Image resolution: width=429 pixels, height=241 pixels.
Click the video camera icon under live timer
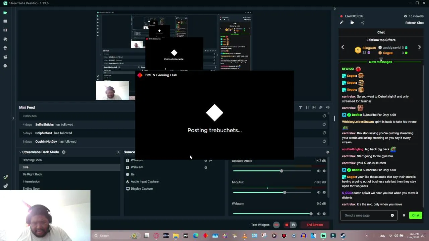point(352,22)
